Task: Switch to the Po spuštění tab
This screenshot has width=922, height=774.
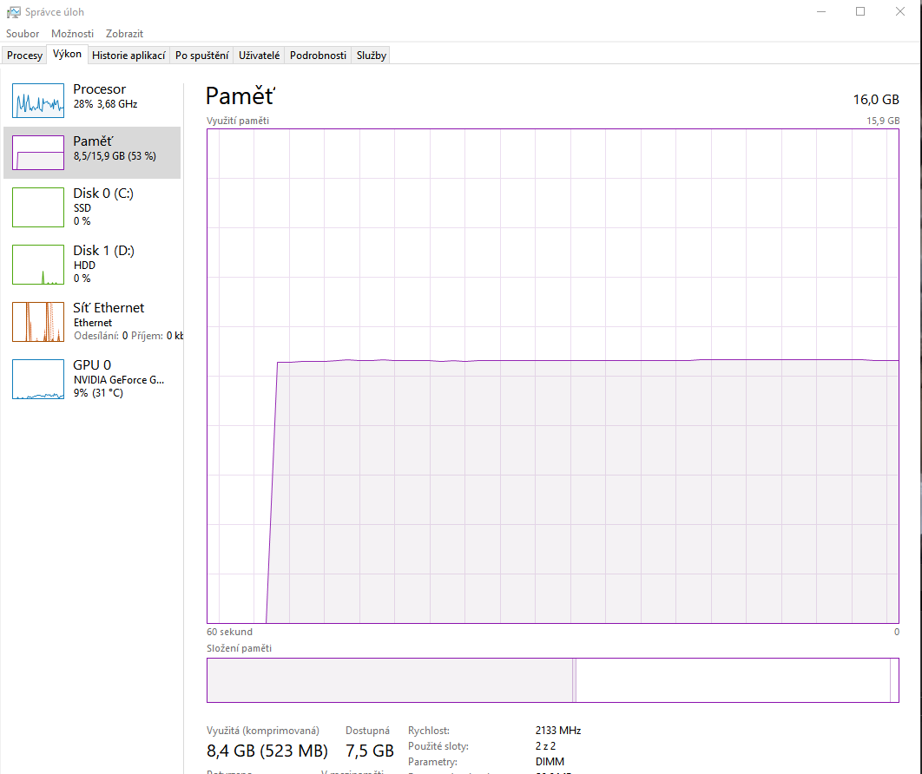Action: click(202, 56)
